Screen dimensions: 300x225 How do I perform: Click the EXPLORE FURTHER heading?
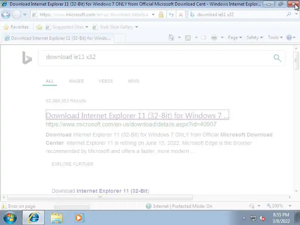click(72, 164)
